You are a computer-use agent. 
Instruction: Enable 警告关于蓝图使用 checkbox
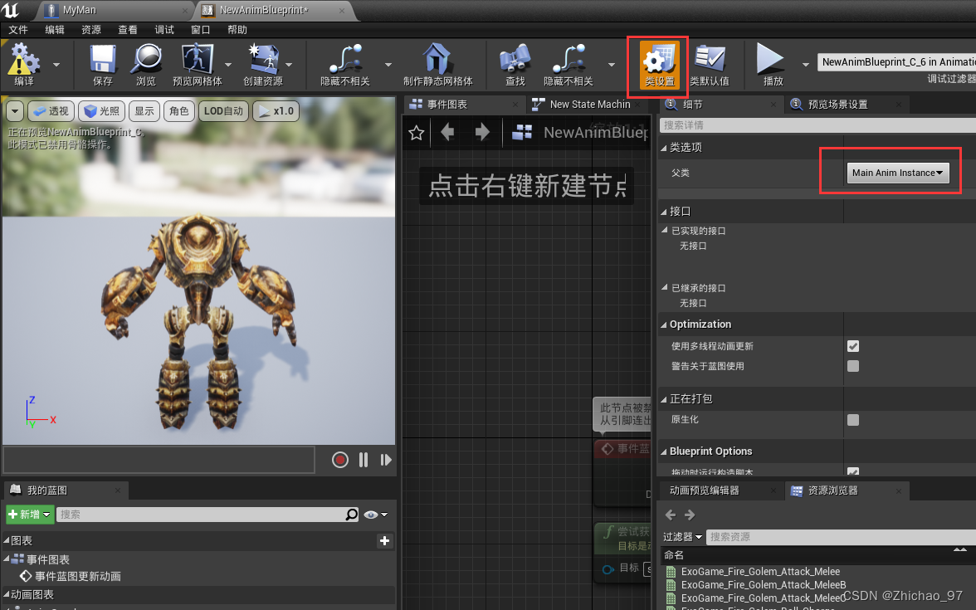[853, 366]
